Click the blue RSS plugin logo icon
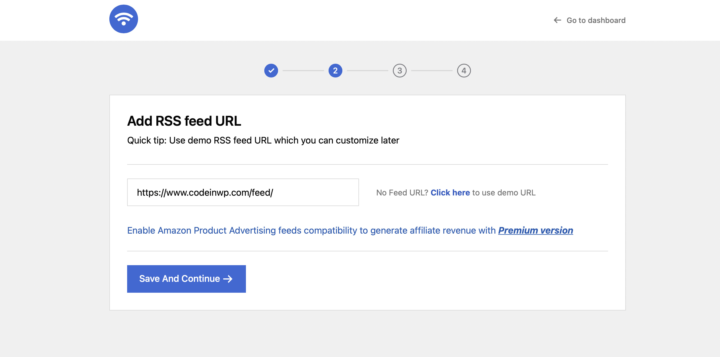Image resolution: width=720 pixels, height=357 pixels. [x=124, y=19]
